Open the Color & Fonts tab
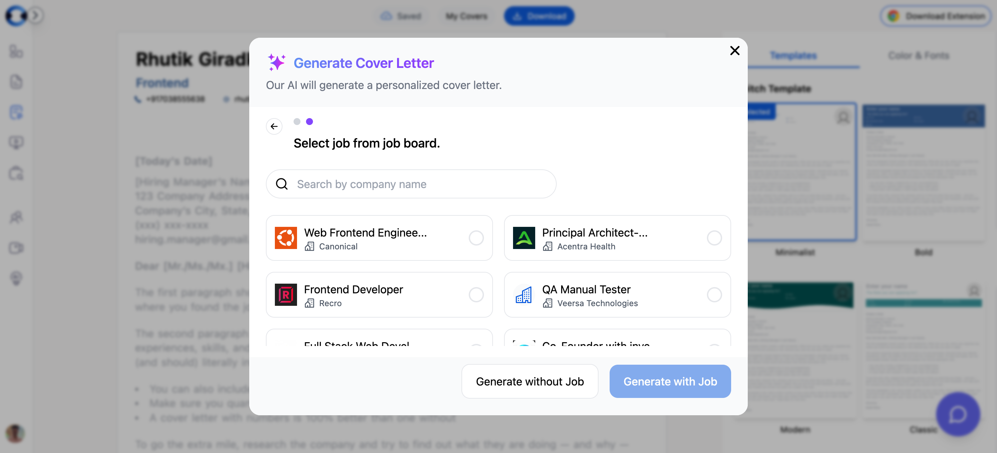The image size is (997, 453). coord(919,55)
